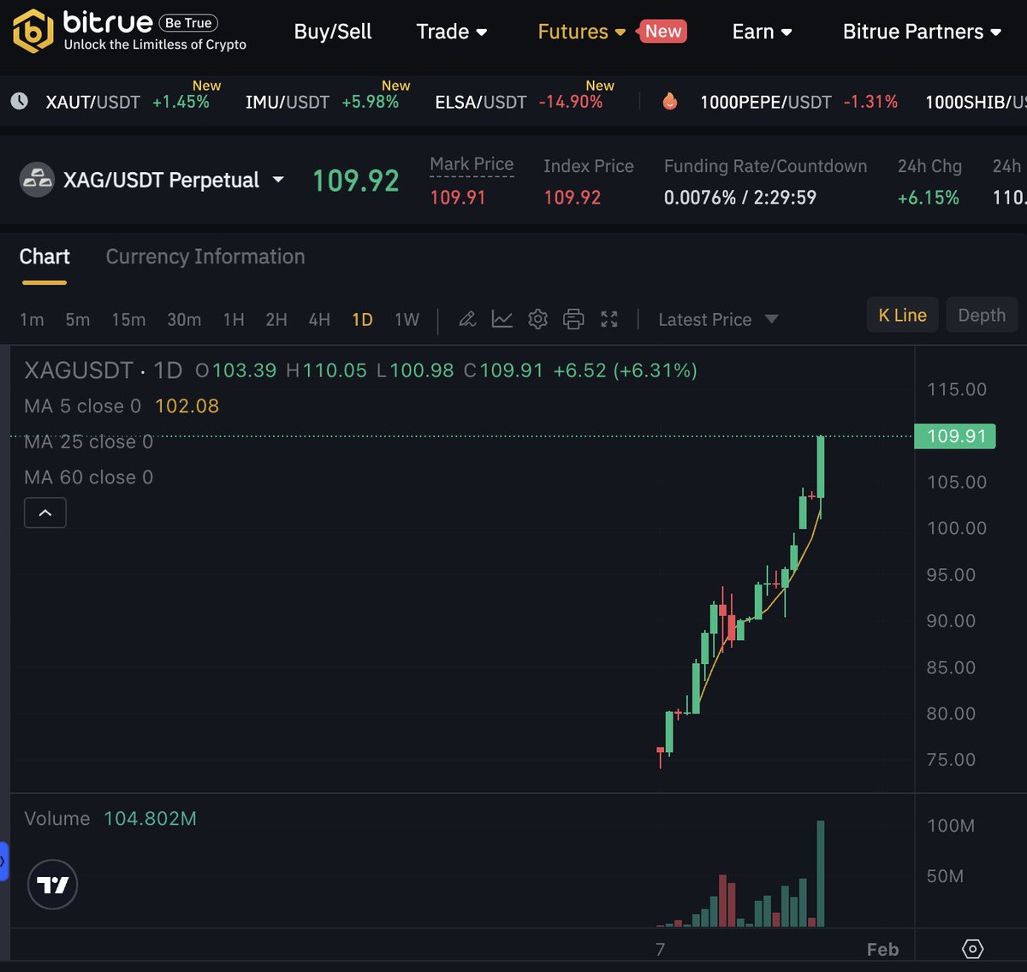Image resolution: width=1027 pixels, height=972 pixels.
Task: Select the drawing tools pencil icon
Action: [466, 318]
